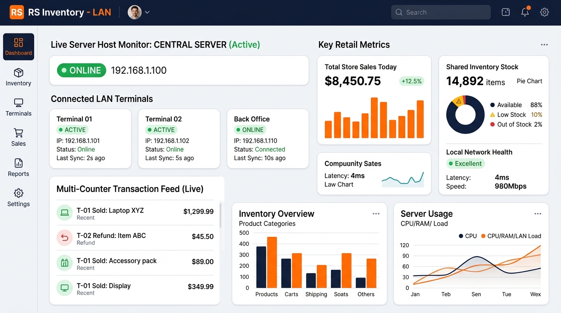Click the Low Stock warning triangle legend
This screenshot has width=561, height=313.
click(493, 115)
